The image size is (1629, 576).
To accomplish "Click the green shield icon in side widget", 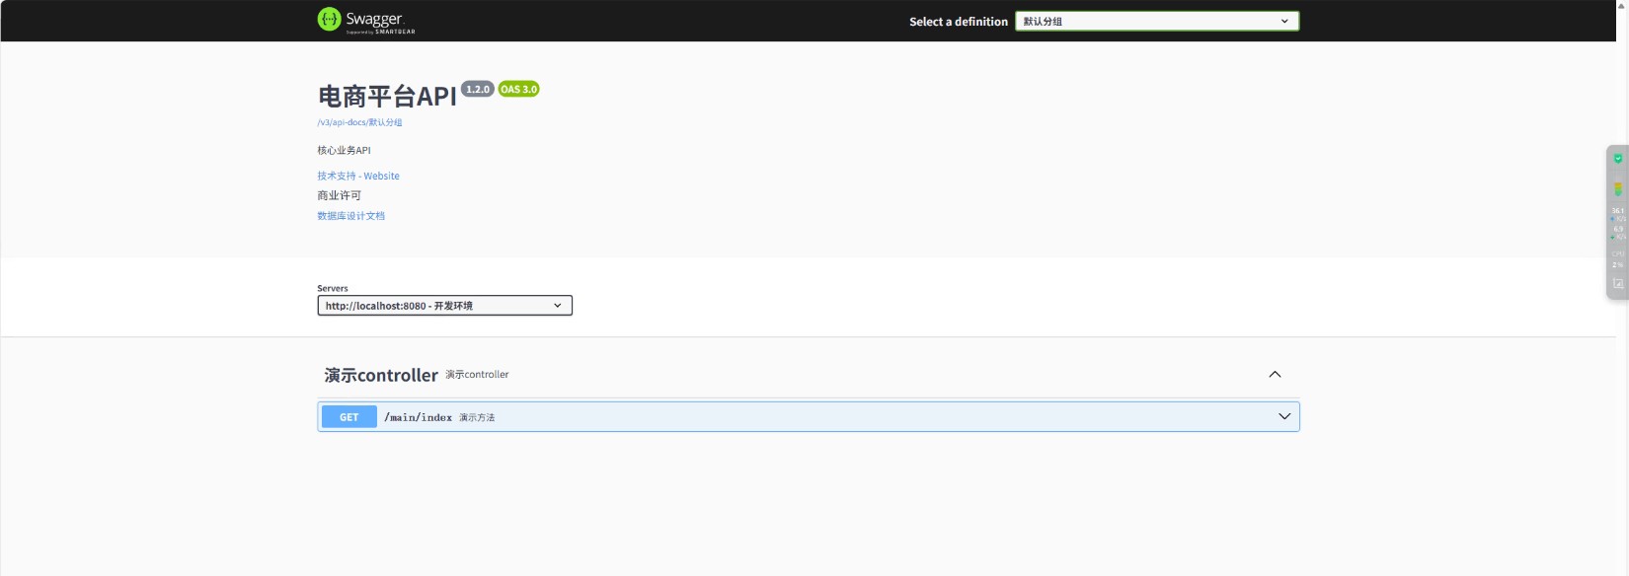I will point(1618,159).
